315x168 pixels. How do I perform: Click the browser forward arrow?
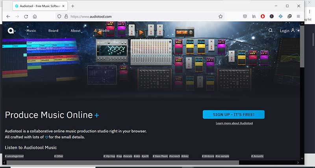coord(17,17)
